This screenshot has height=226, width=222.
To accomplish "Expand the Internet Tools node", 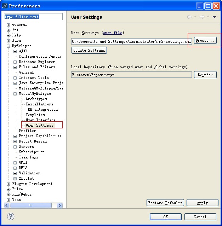I will (15, 78).
